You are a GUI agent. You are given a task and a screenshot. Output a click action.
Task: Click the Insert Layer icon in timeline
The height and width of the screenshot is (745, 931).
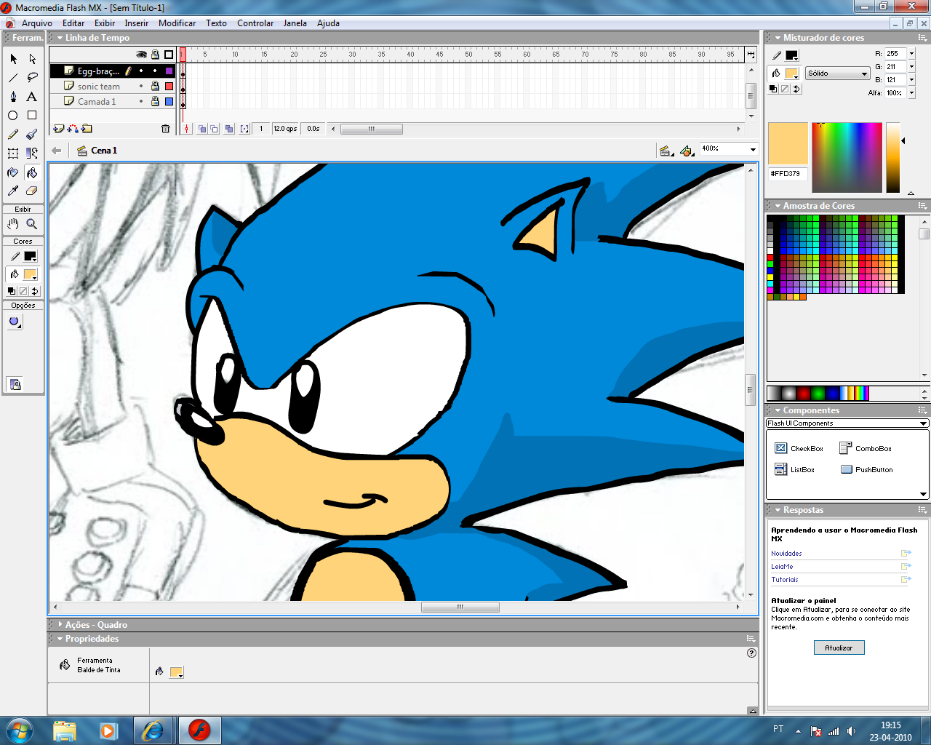(x=58, y=129)
